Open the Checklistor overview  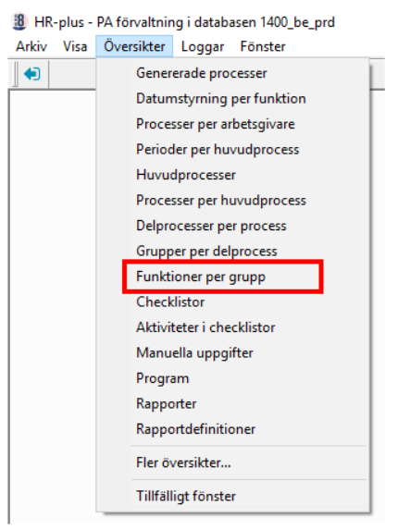click(x=233, y=301)
